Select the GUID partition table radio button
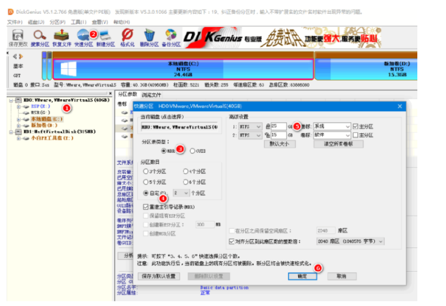Image resolution: width=446 pixels, height=306 pixels. tap(192, 151)
